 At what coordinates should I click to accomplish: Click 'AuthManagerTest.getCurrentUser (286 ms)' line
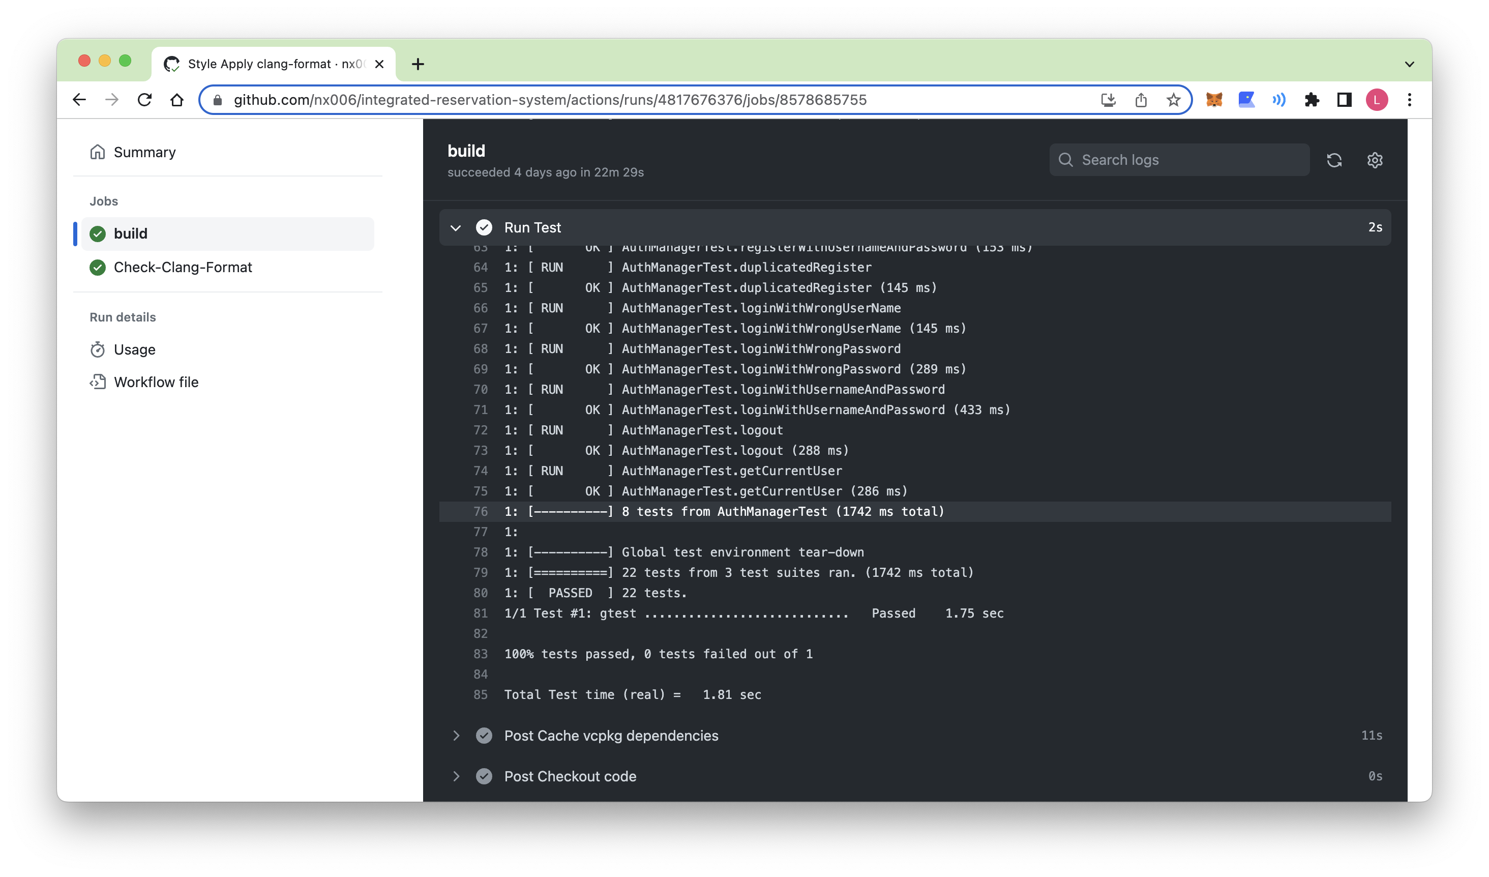(705, 492)
